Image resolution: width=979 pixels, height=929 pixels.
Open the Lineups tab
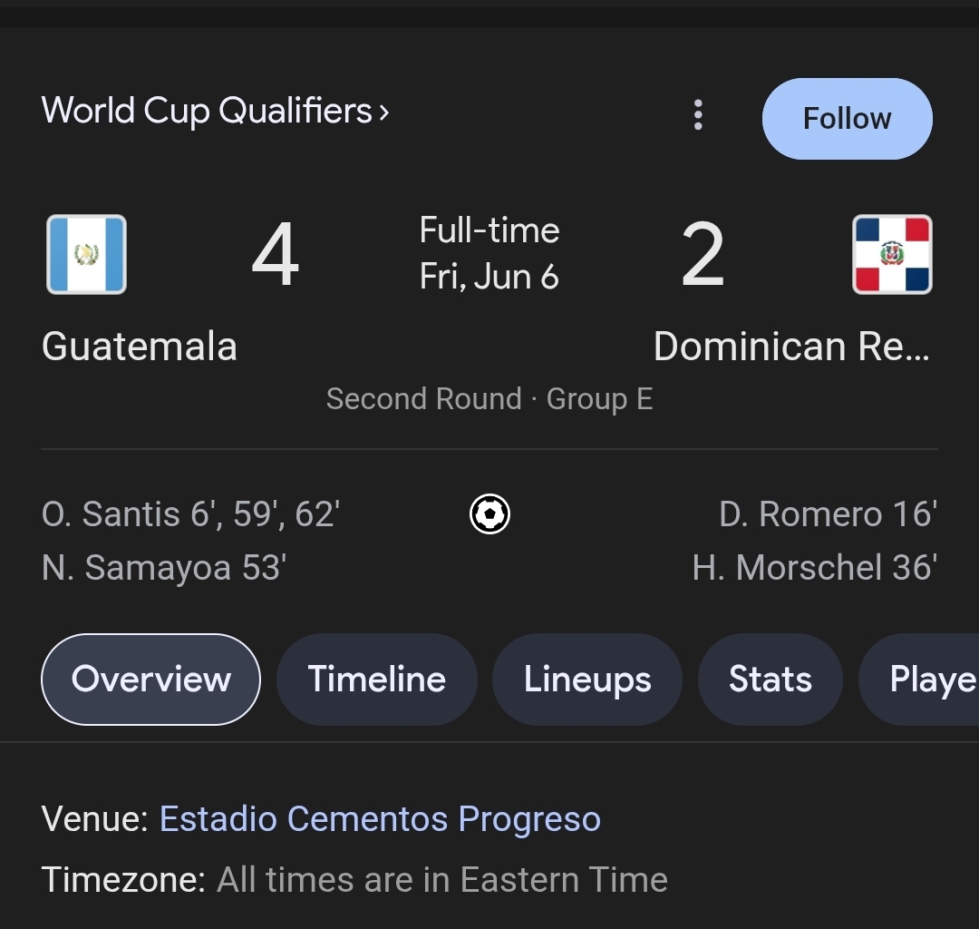586,680
